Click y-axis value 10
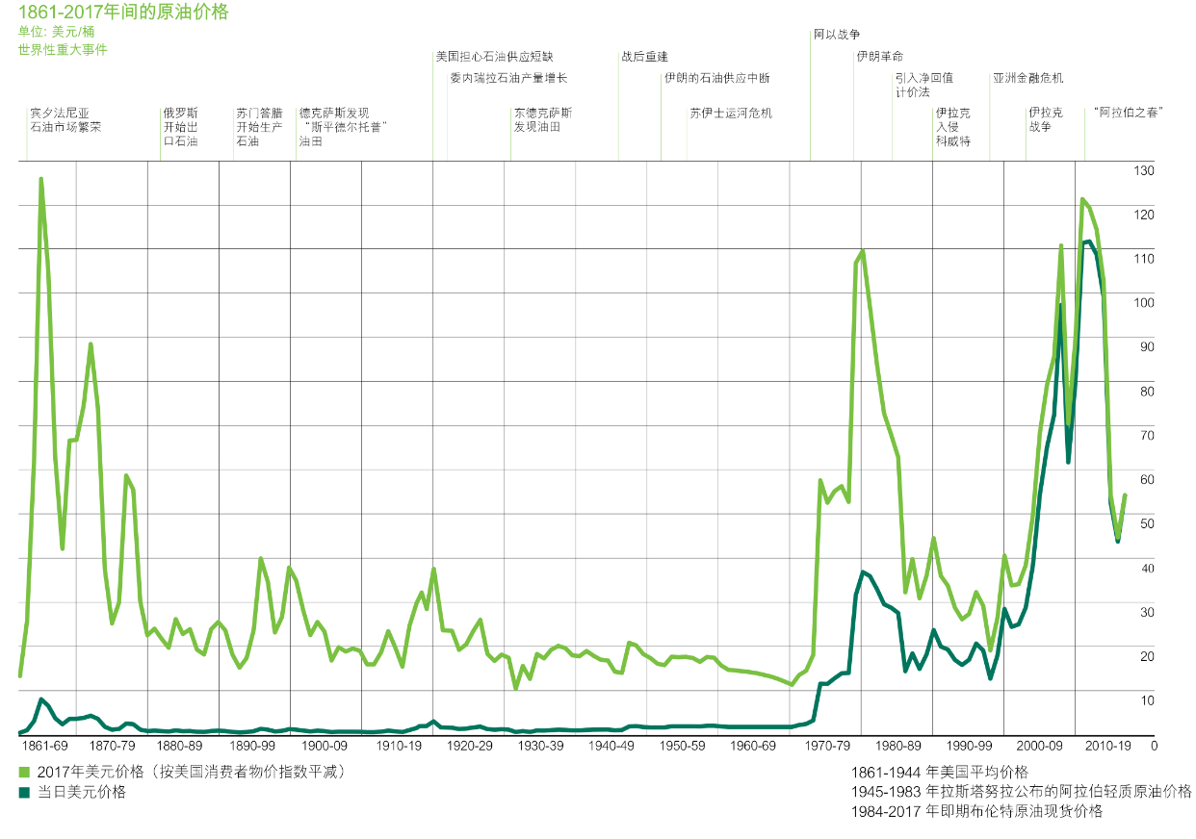 [x=1146, y=699]
